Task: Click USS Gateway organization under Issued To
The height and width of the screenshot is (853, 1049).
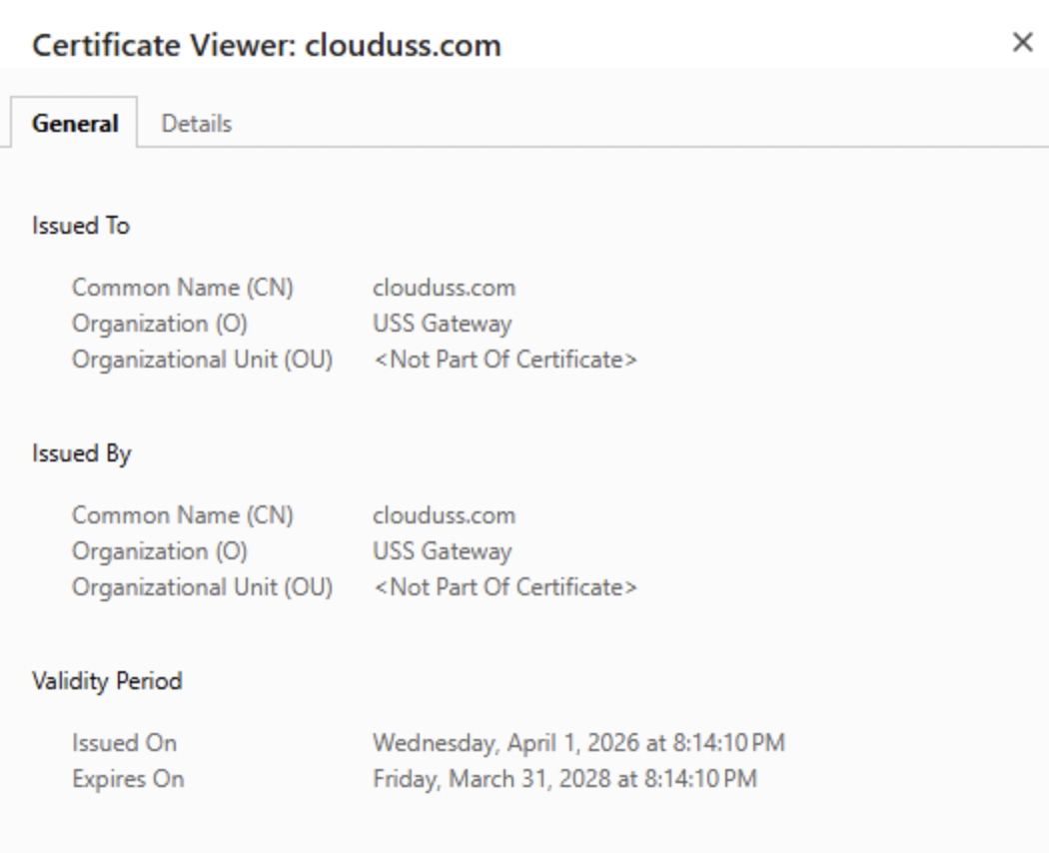Action: click(x=442, y=324)
